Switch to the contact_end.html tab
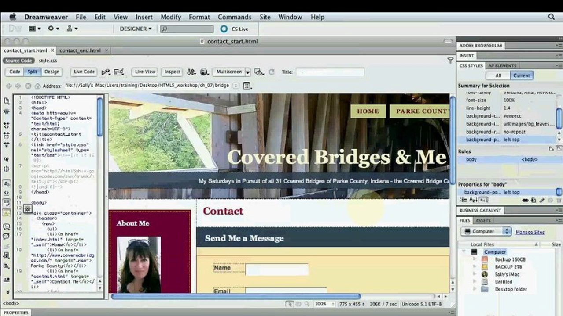Viewport: 563px width, 316px height. [x=80, y=50]
